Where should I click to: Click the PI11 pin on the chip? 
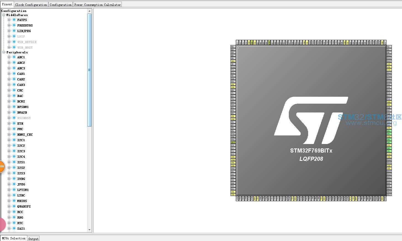(x=233, y=82)
